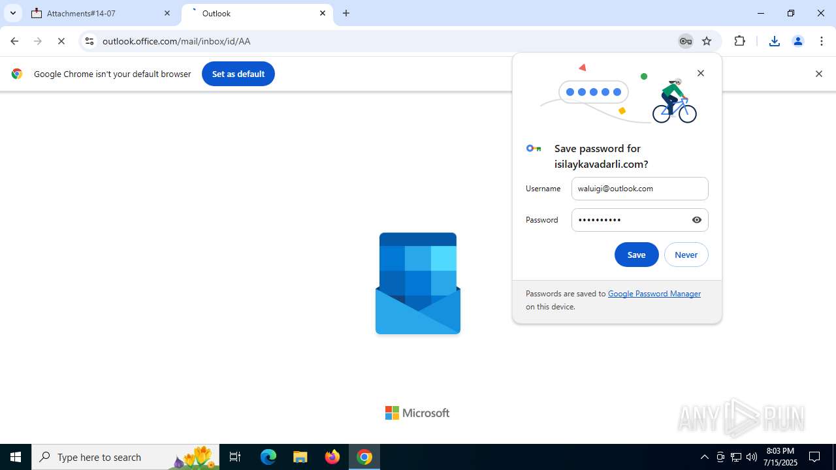Screen dimensions: 836x470
Task: Open the Windows Start menu
Action: click(x=16, y=457)
